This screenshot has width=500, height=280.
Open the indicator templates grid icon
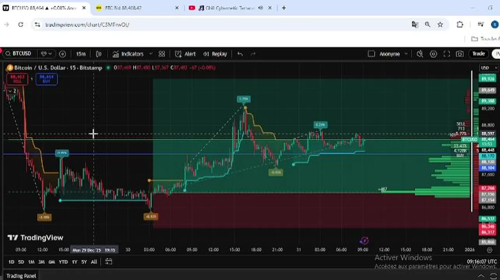click(162, 54)
